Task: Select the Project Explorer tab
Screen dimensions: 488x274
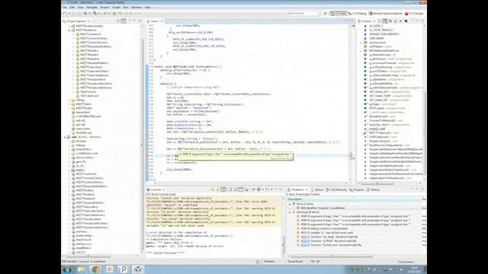Action: click(76, 21)
